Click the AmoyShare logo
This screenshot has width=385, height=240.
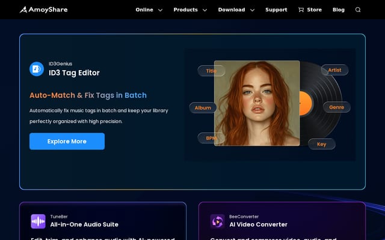(x=43, y=10)
